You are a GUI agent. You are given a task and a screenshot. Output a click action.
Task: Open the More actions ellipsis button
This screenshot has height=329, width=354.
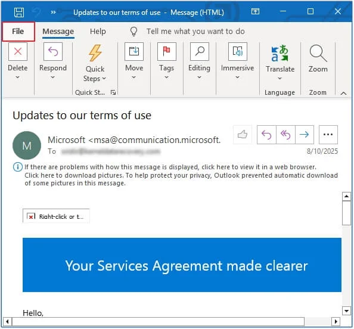point(328,135)
